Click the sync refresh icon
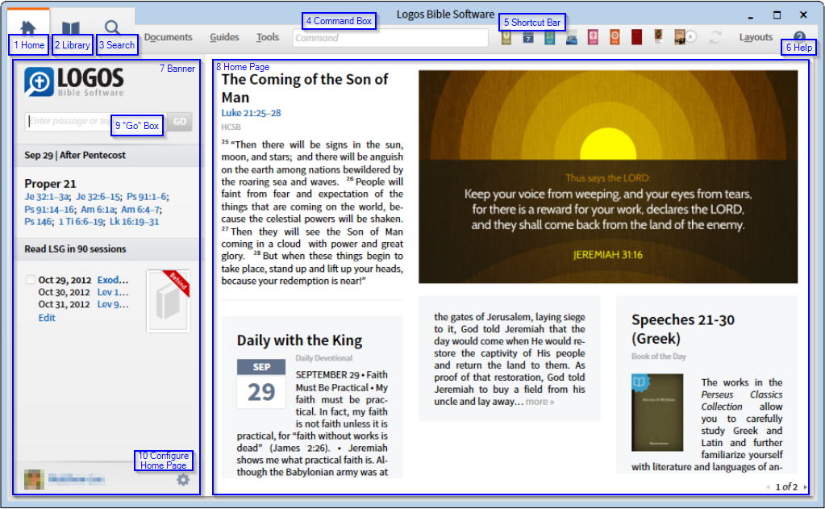Screen dimensions: 825x509 click(x=715, y=37)
